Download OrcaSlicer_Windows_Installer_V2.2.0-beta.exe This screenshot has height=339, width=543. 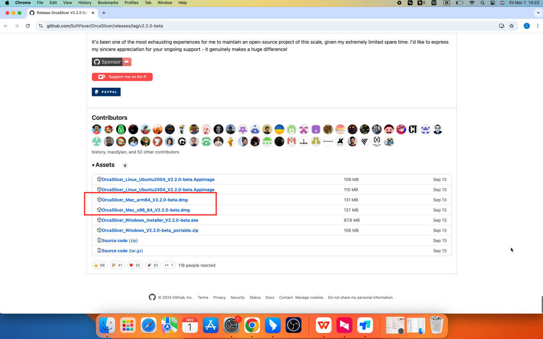coord(150,220)
